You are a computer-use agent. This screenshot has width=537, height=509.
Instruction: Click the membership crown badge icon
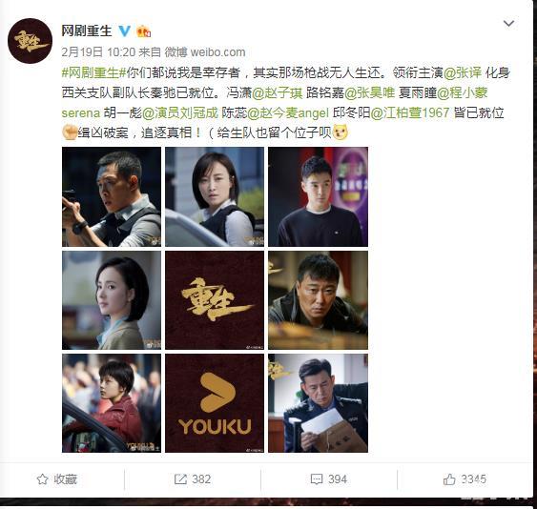point(144,31)
